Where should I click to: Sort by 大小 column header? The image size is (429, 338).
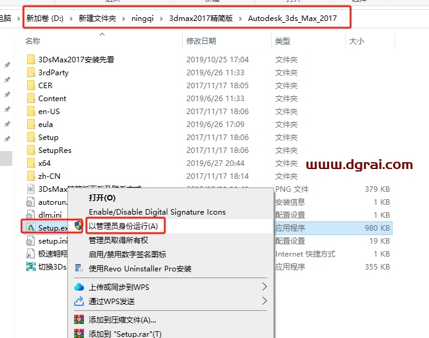357,41
